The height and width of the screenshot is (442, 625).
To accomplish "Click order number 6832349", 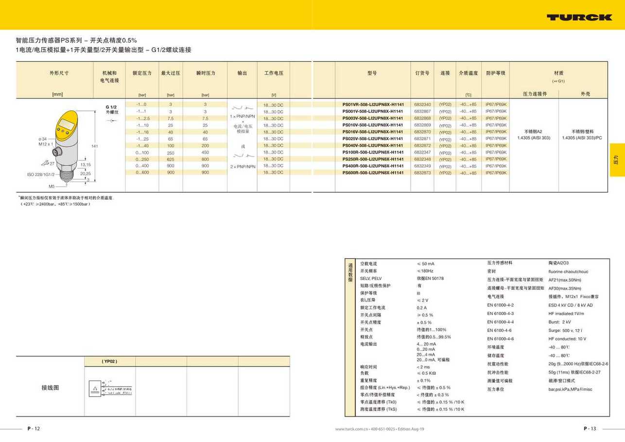I will point(422,166).
